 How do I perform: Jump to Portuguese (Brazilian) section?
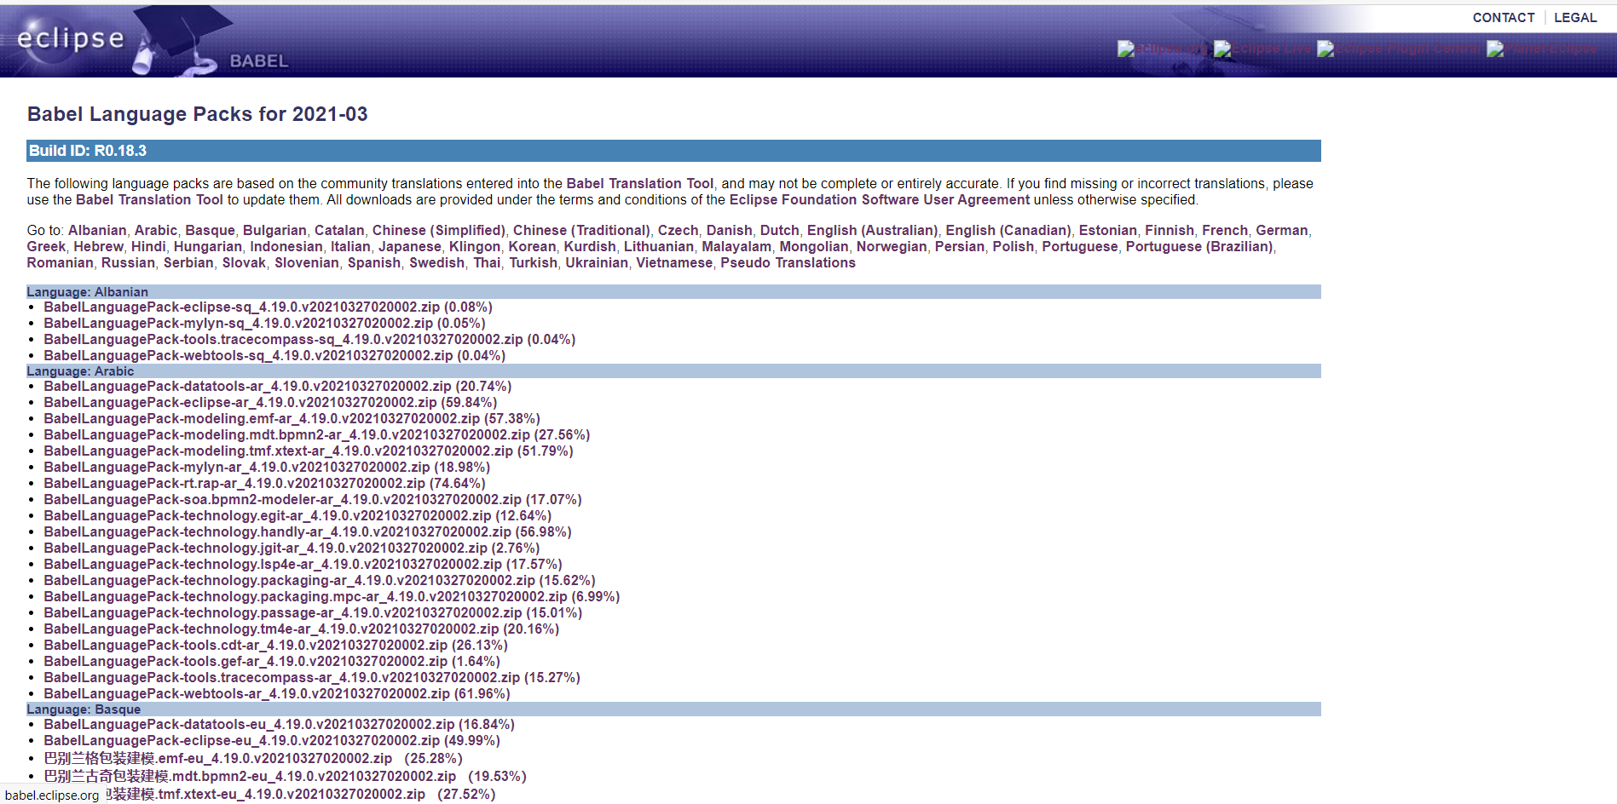1199,247
